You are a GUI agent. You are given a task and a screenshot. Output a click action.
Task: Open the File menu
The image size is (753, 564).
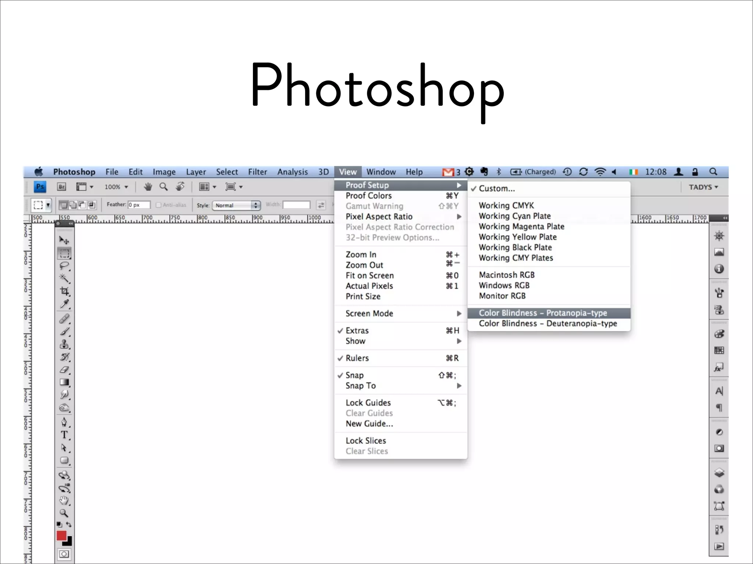pos(112,172)
